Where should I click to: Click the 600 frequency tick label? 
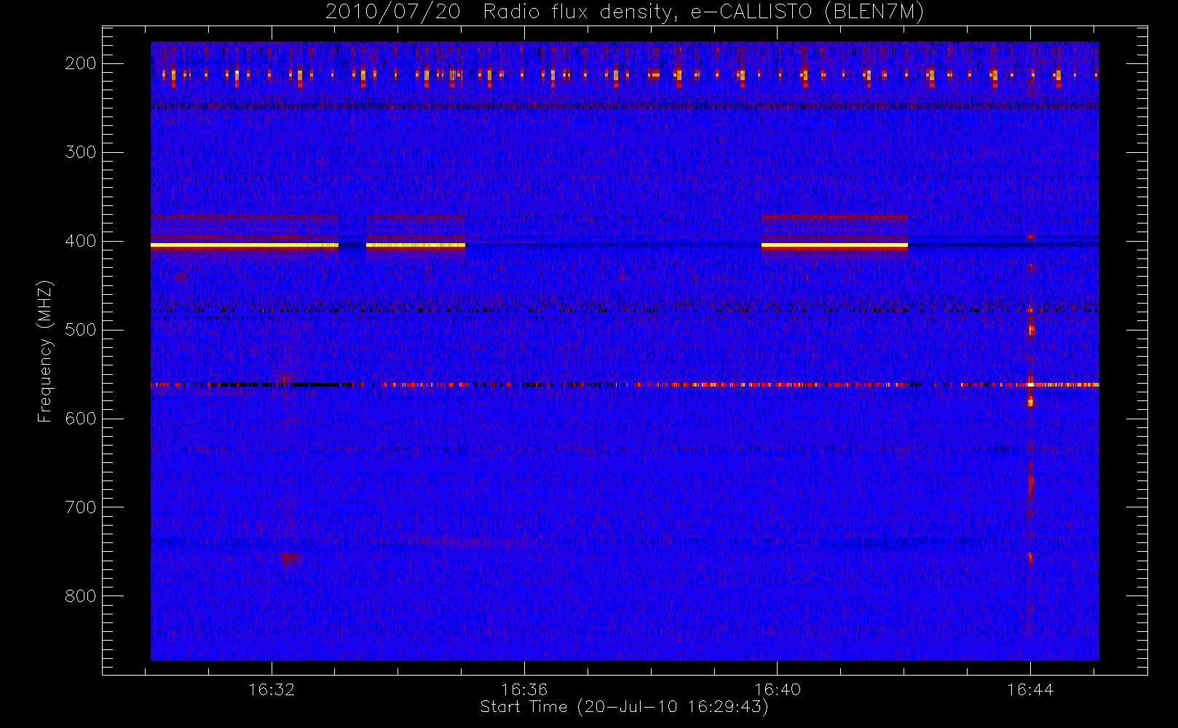pyautogui.click(x=81, y=419)
